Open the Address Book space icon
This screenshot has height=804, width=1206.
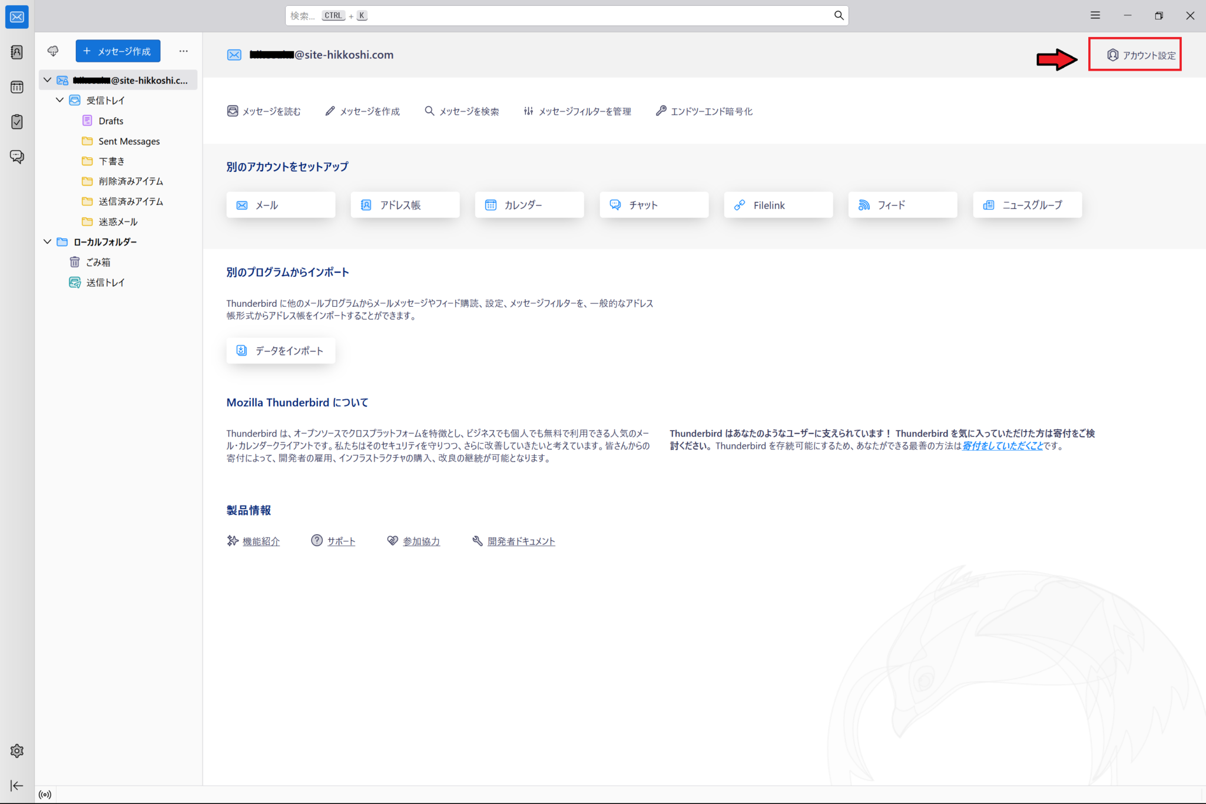coord(16,52)
